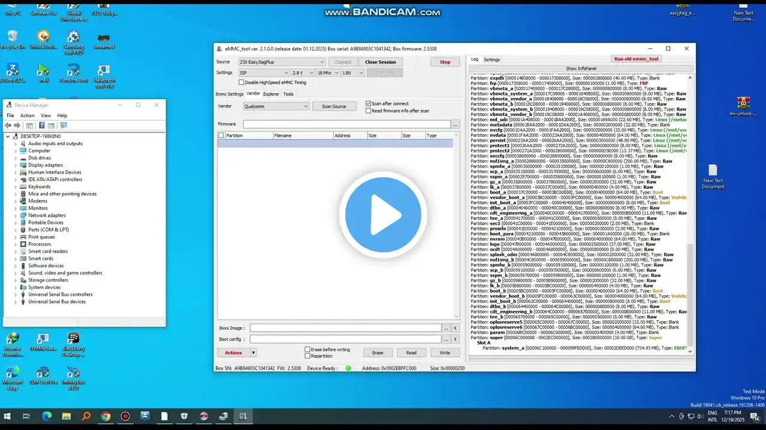Viewport: 766px width, 430px height.
Task: Click the Boot config input field
Action: 346,339
